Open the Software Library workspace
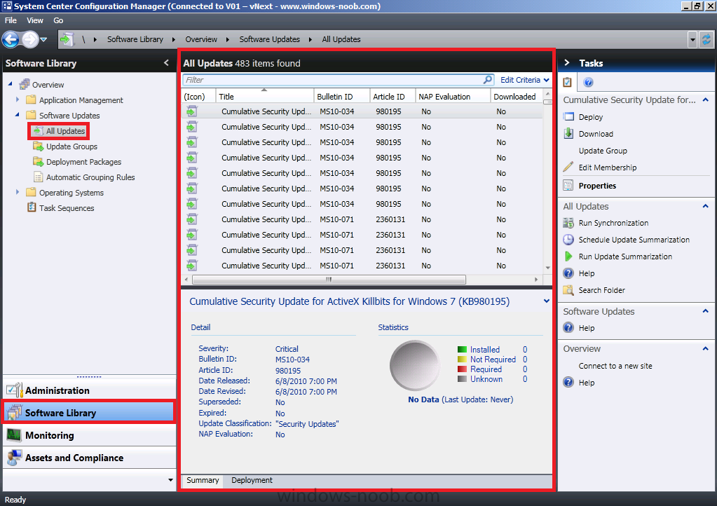The width and height of the screenshot is (717, 506). pos(89,412)
